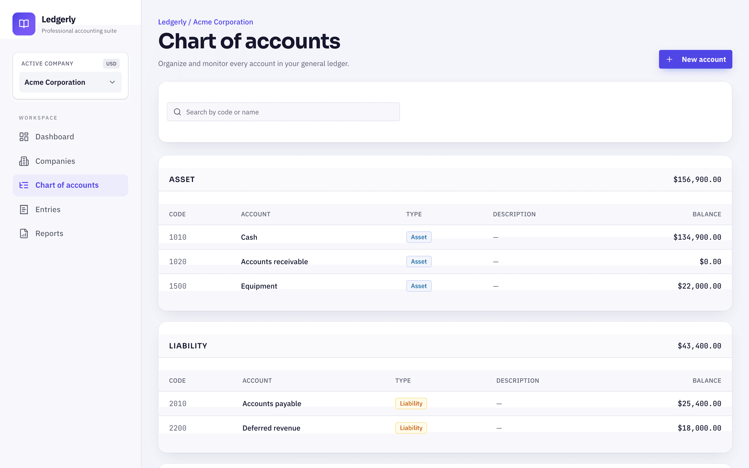Click the Dashboard grid icon
The height and width of the screenshot is (468, 749).
tap(24, 137)
